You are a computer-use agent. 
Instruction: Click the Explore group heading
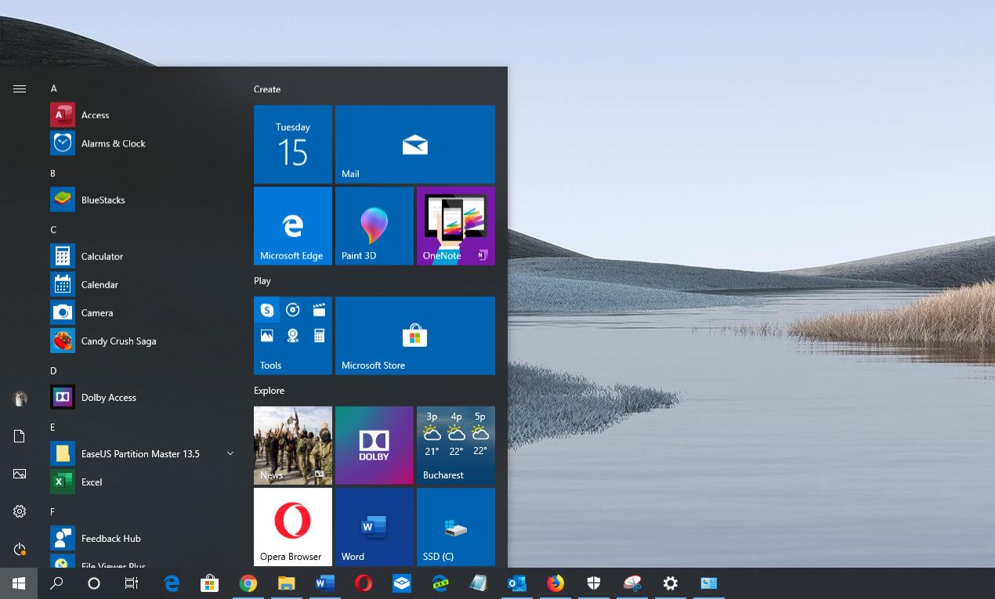click(x=269, y=390)
